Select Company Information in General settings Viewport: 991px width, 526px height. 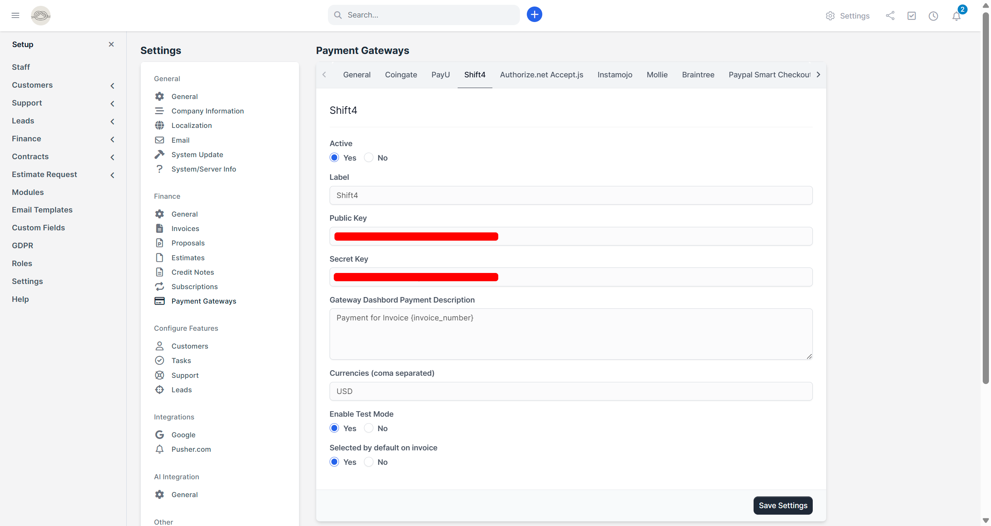click(x=207, y=111)
